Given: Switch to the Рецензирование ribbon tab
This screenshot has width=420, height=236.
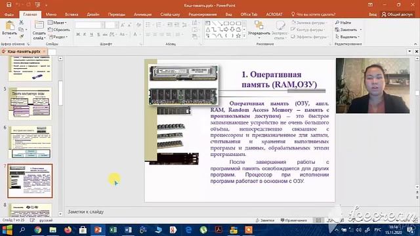Looking at the screenshot, I should tap(203, 14).
